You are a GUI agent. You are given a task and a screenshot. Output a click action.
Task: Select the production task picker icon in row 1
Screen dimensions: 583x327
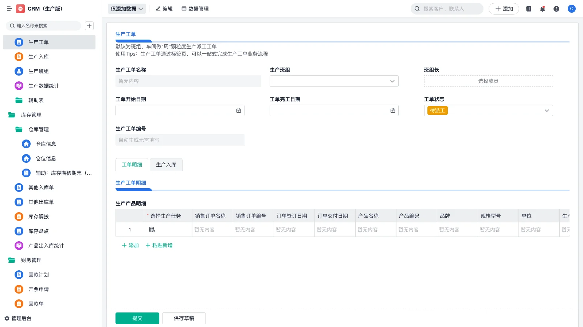(x=152, y=229)
